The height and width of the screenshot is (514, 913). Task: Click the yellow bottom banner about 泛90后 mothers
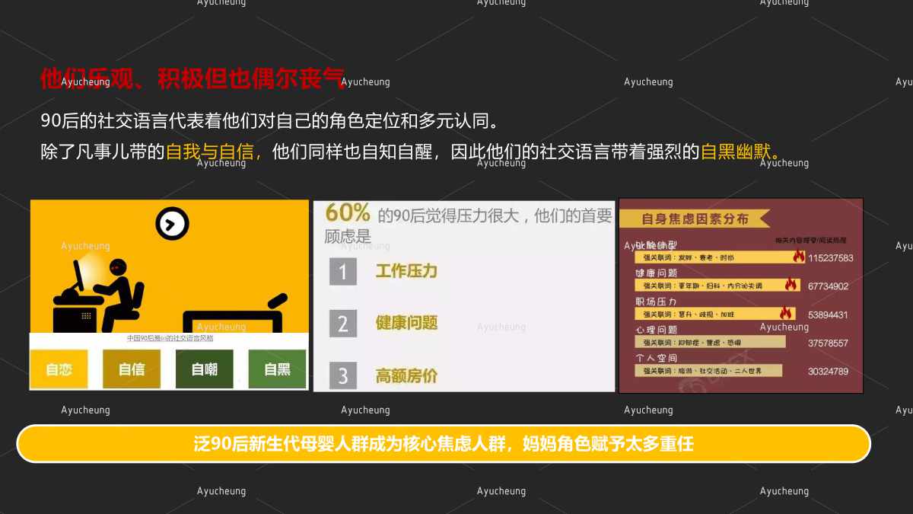click(x=447, y=443)
